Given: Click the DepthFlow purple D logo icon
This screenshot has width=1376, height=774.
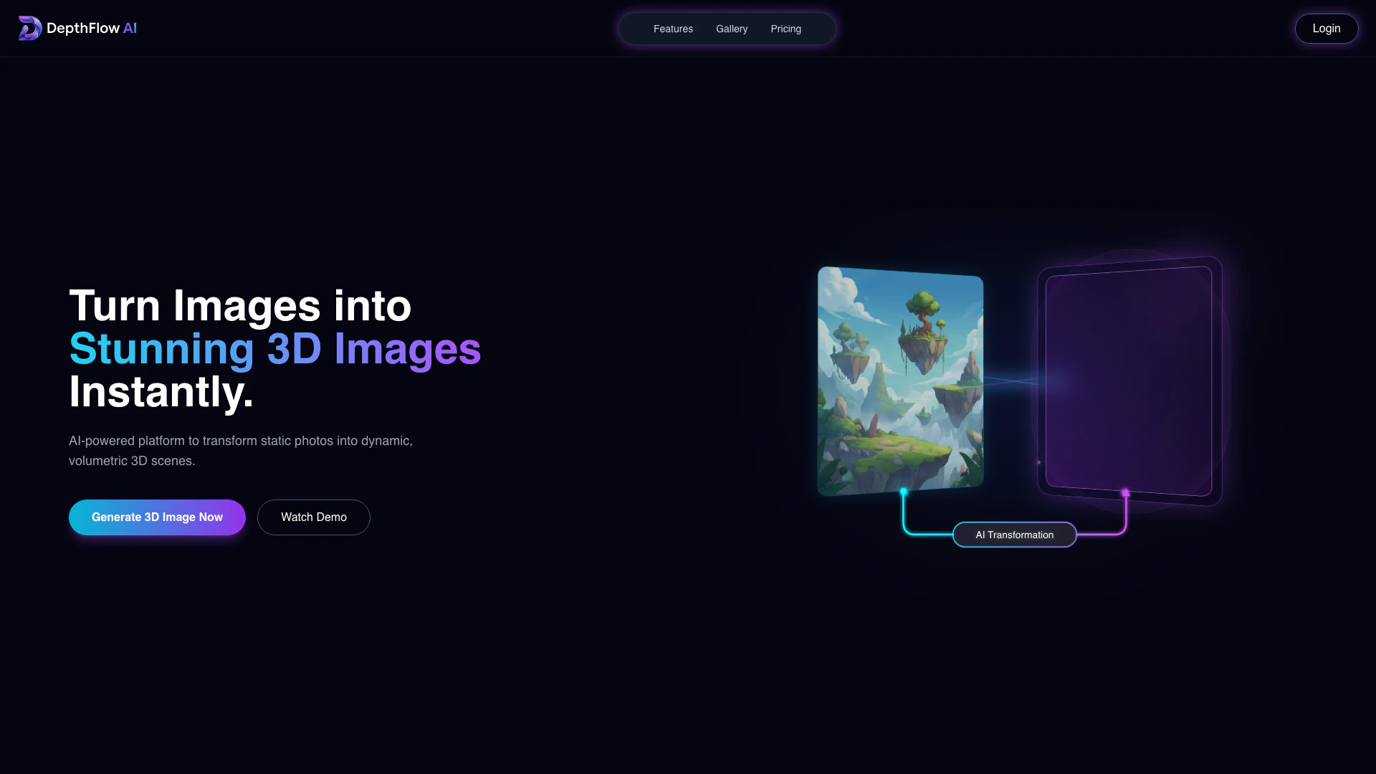Looking at the screenshot, I should pos(29,28).
